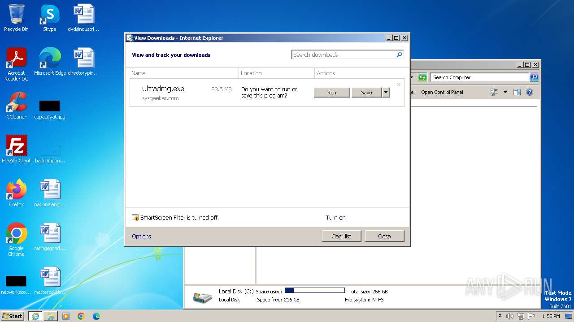Launch Edge from the taskbar
Image resolution: width=574 pixels, height=322 pixels.
[x=96, y=316]
